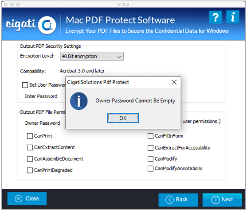Check the CanFillInForm option

point(150,136)
